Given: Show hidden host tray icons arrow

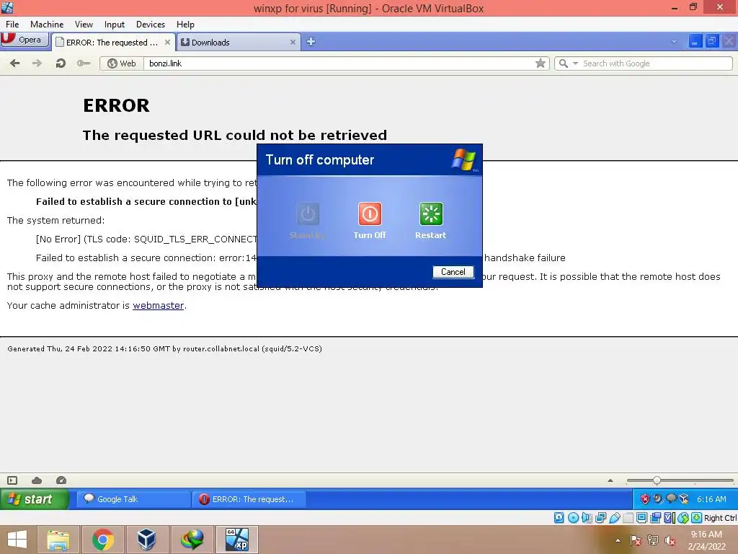Looking at the screenshot, I should (x=618, y=540).
